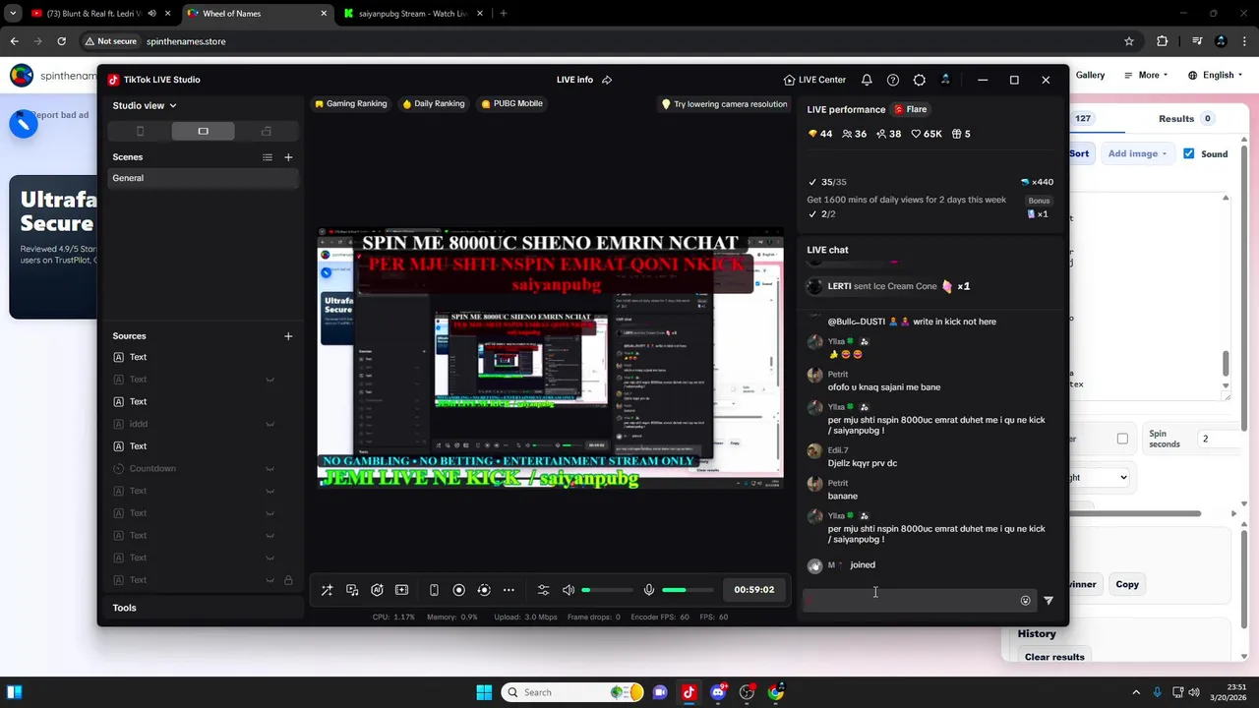The width and height of the screenshot is (1259, 708).
Task: Select the portrait phone layout icon
Action: click(140, 131)
